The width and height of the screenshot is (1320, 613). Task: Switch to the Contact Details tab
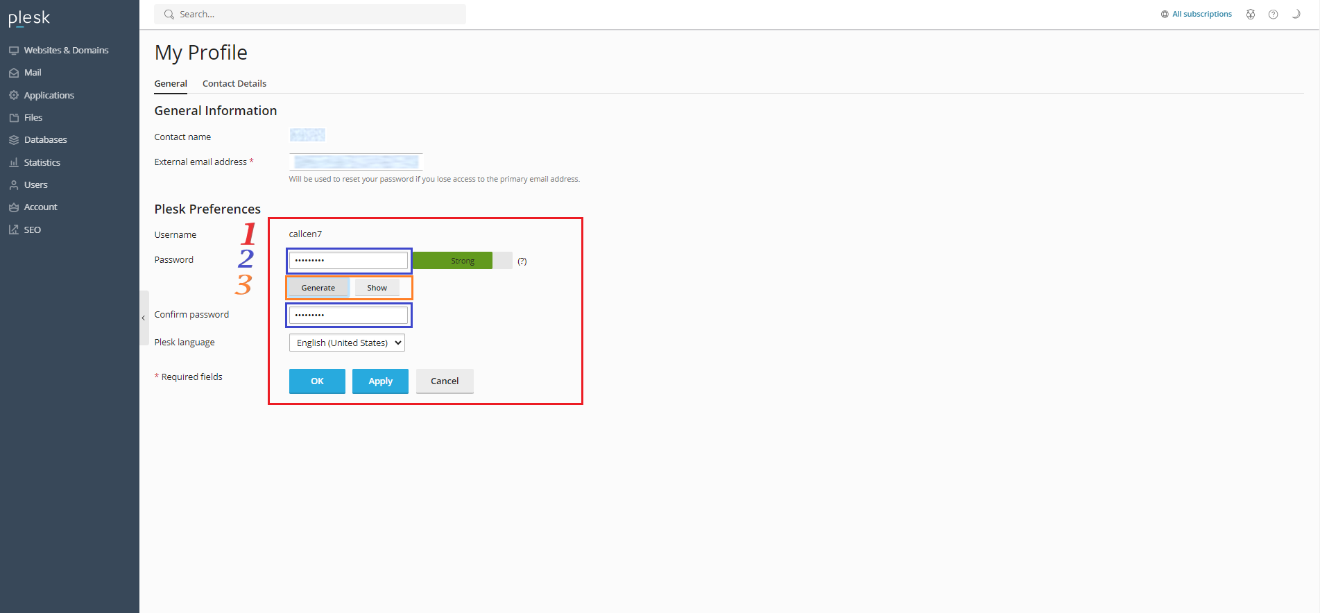coord(234,84)
